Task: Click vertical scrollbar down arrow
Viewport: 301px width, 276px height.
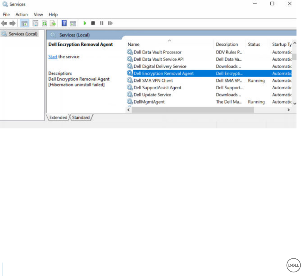Action: [295, 104]
